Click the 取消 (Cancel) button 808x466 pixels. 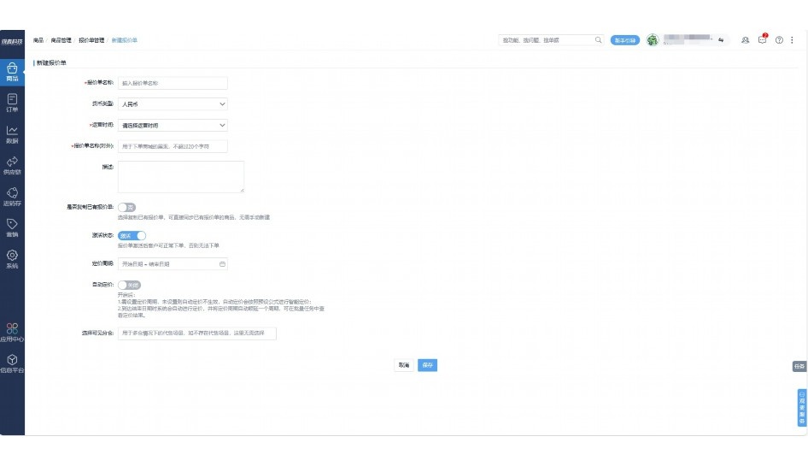click(x=404, y=365)
